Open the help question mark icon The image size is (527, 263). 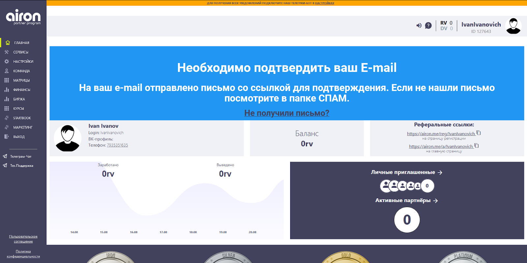click(x=428, y=25)
